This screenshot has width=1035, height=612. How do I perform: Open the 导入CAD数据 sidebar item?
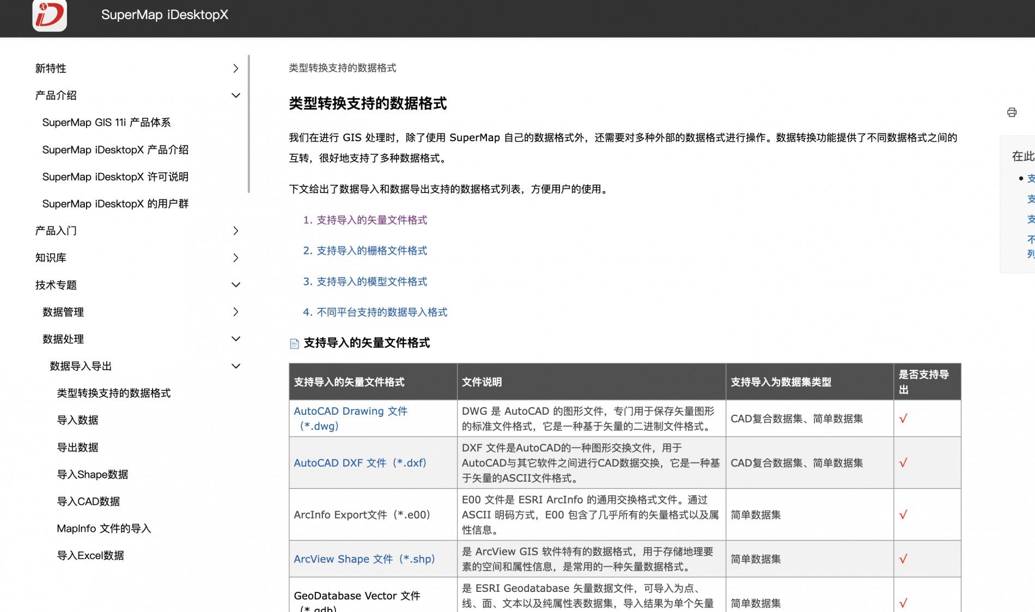point(88,501)
